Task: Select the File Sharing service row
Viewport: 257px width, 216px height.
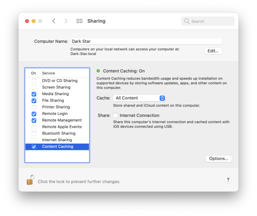Action: click(57, 100)
